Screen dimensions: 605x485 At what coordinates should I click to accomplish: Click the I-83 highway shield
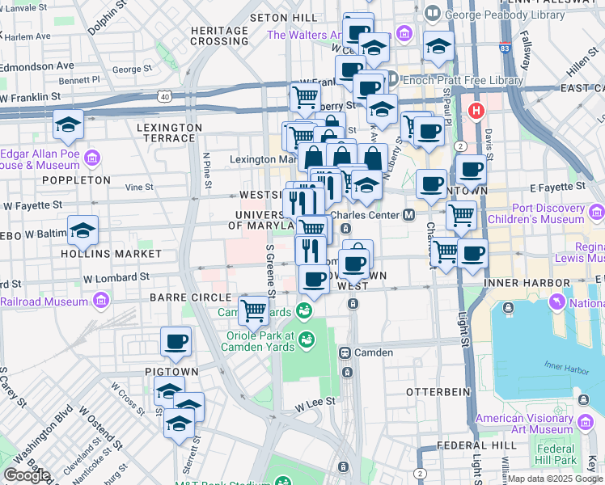[505, 48]
